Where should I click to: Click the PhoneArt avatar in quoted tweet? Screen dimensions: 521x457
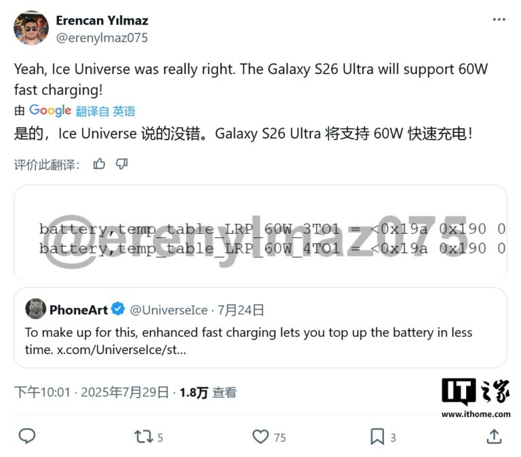pos(35,309)
